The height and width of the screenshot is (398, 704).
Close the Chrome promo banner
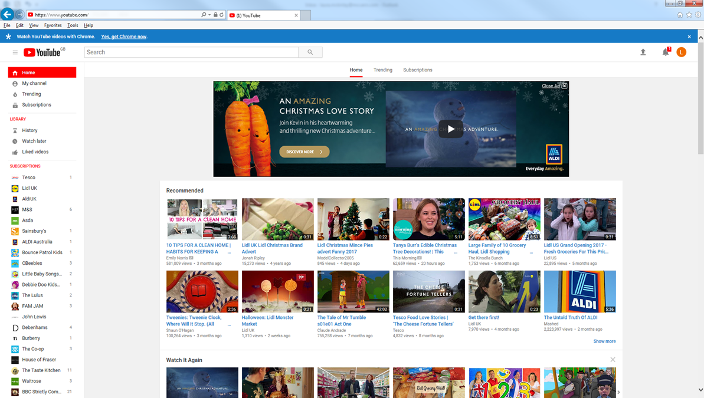689,37
